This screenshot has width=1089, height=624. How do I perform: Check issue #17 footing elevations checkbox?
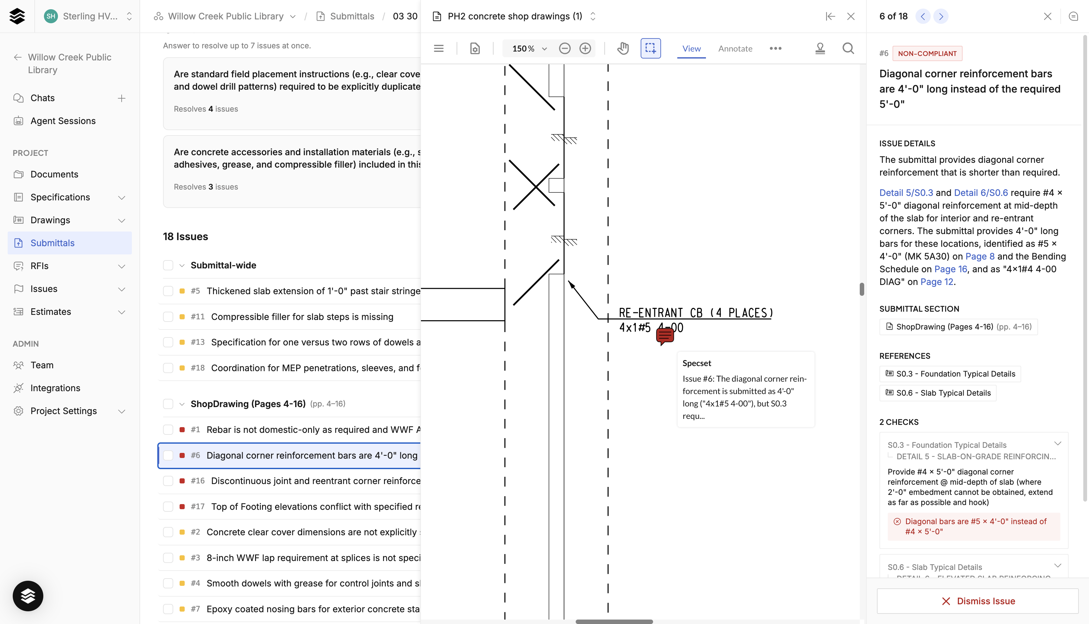click(168, 507)
